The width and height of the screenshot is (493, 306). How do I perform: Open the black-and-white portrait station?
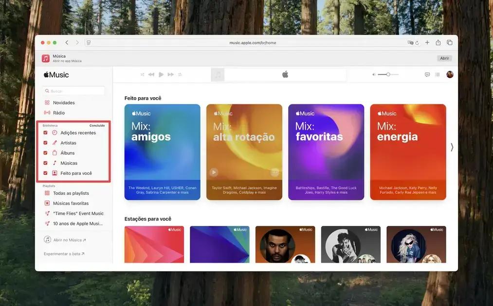click(350, 244)
